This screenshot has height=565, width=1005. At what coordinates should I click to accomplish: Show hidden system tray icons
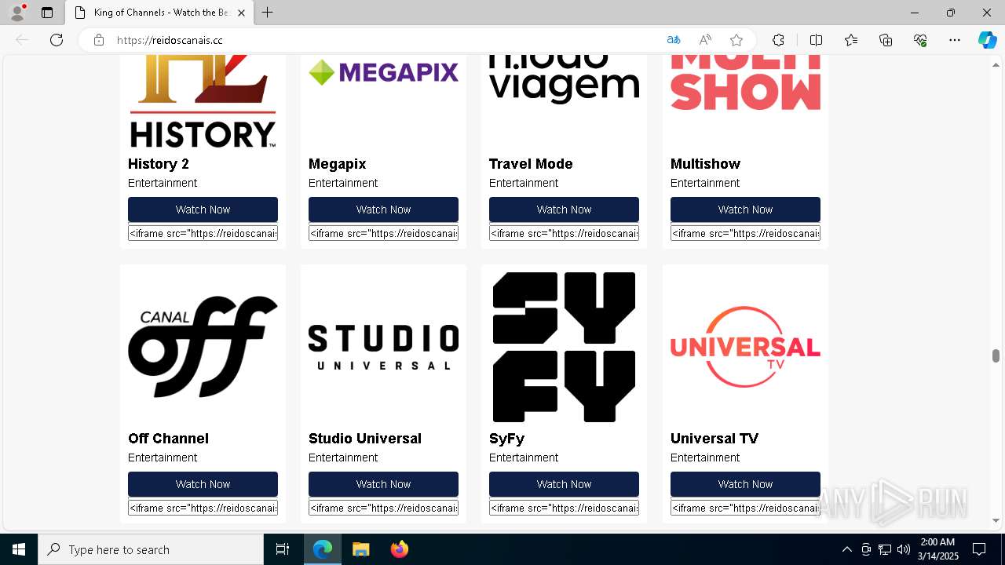pos(846,549)
